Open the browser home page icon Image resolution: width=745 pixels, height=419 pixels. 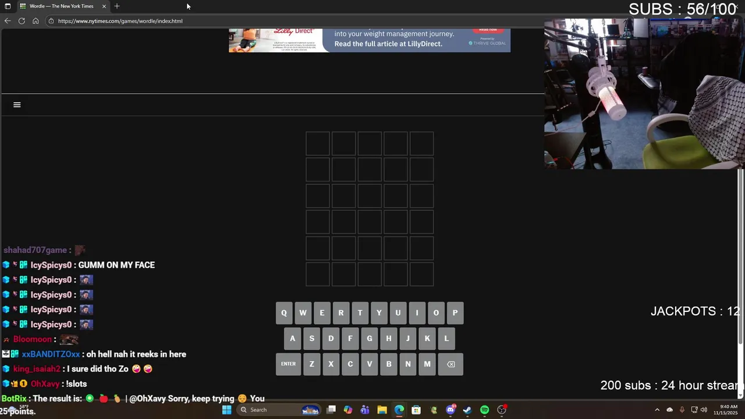(x=36, y=21)
